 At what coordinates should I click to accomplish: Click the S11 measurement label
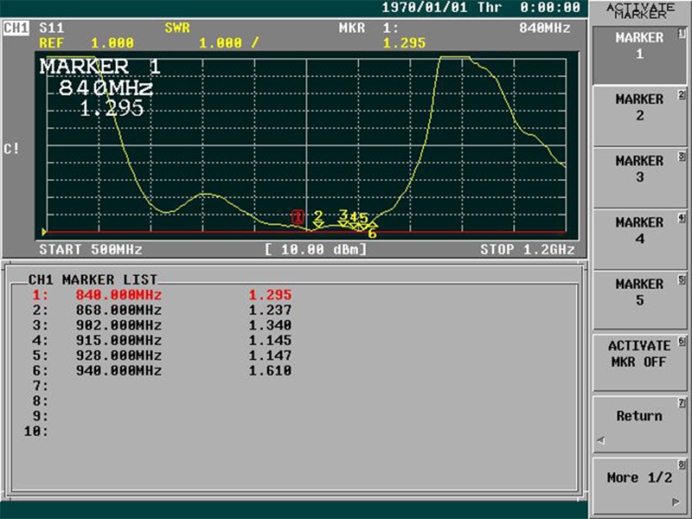(x=52, y=29)
